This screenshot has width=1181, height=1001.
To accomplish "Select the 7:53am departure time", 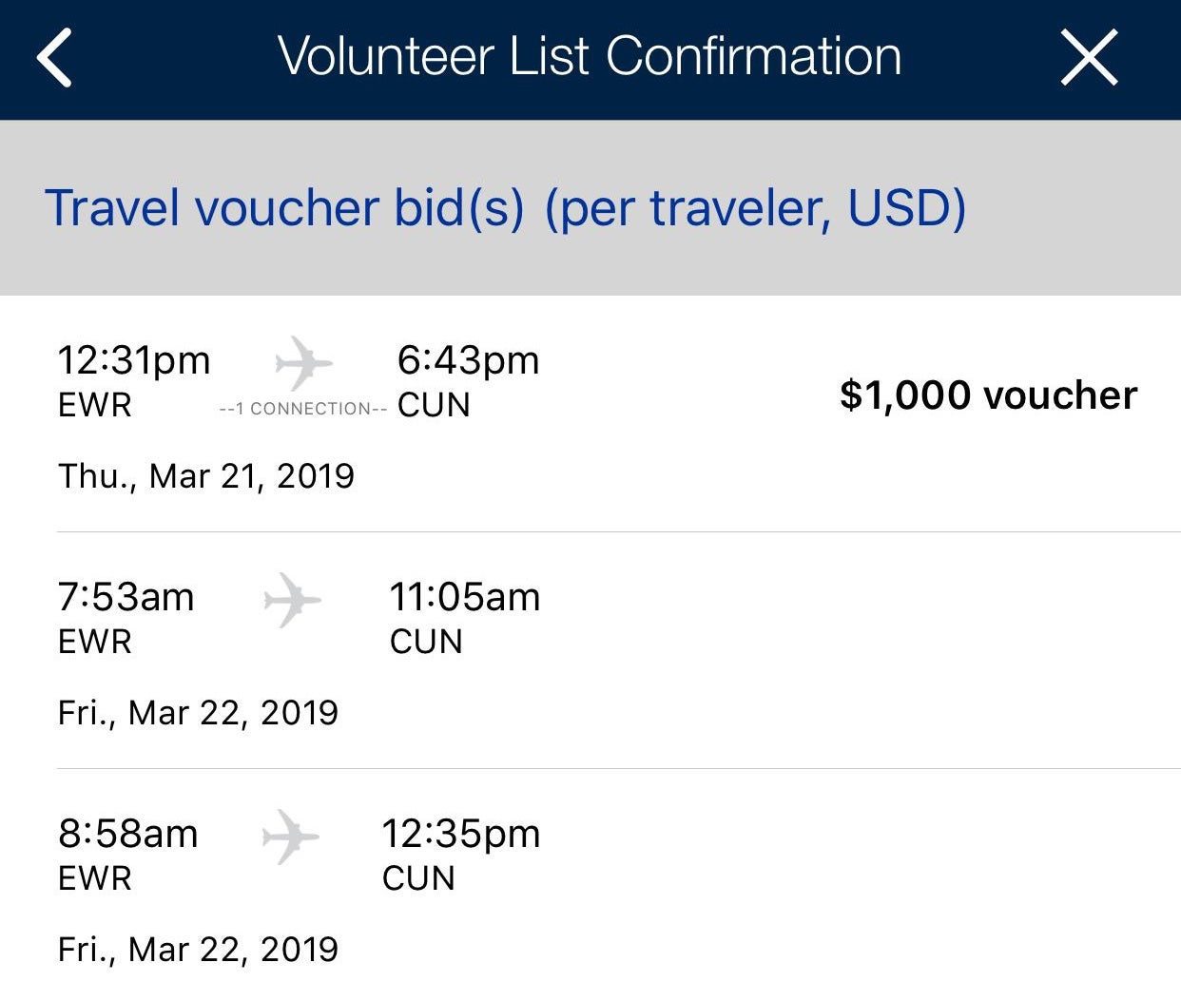I will pos(126,598).
